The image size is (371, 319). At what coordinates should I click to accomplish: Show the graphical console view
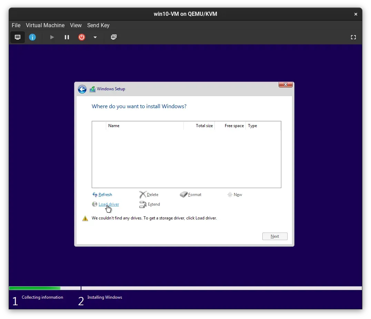[x=18, y=37]
